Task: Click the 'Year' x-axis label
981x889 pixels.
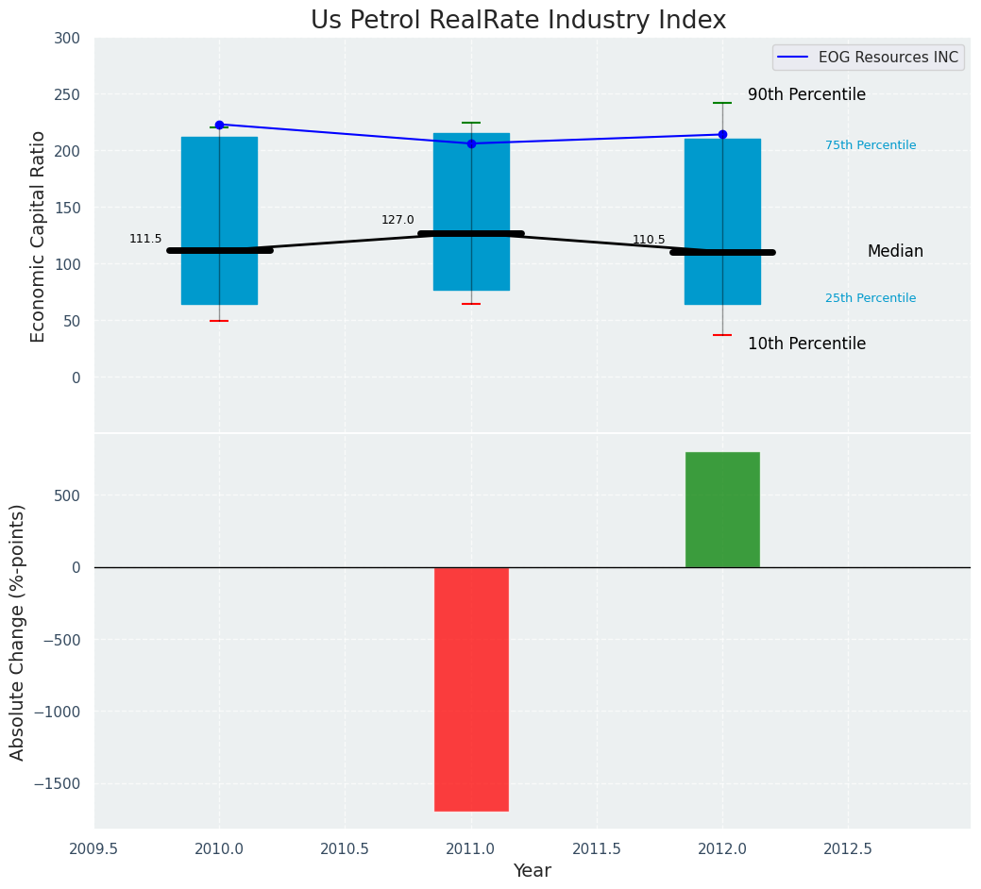Action: (532, 871)
